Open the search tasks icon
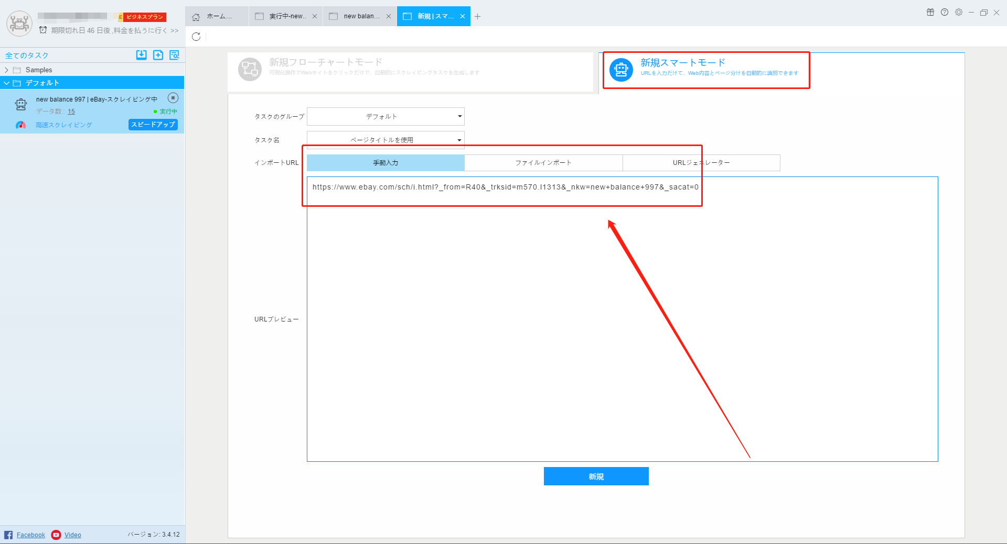Viewport: 1007px width, 544px height. pyautogui.click(x=175, y=55)
